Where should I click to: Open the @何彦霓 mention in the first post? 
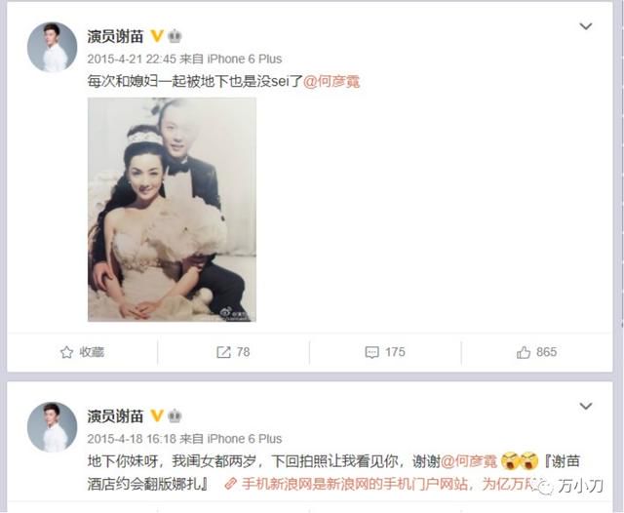tap(331, 82)
